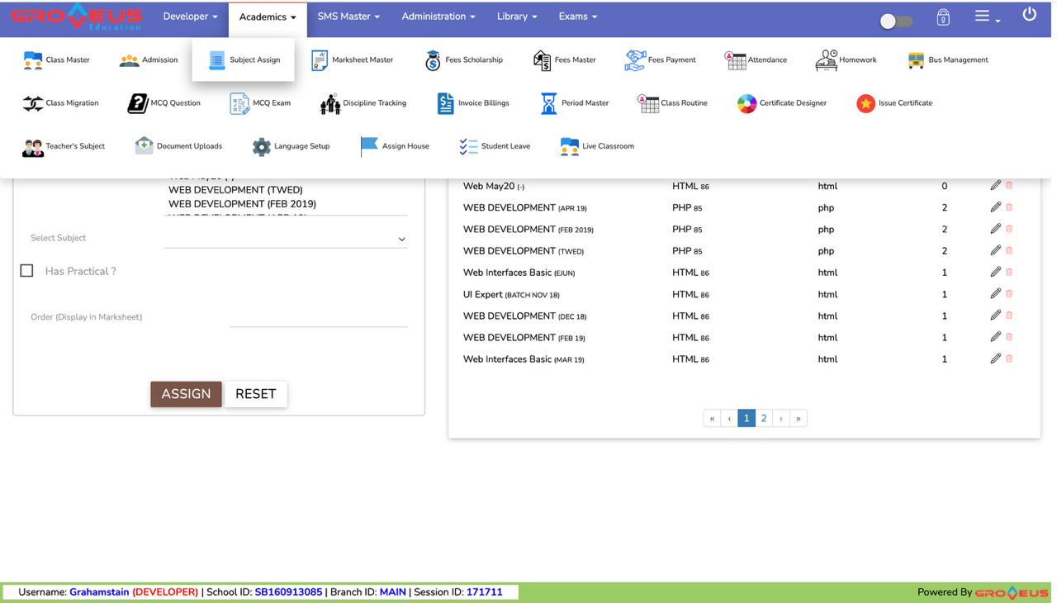Image resolution: width=1057 pixels, height=603 pixels.
Task: Open the Exams menu
Action: [577, 17]
